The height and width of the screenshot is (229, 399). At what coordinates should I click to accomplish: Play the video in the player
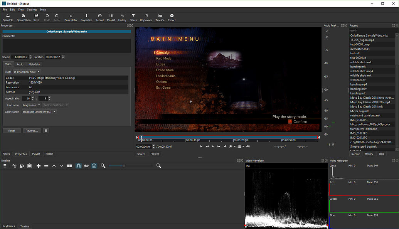point(213,146)
